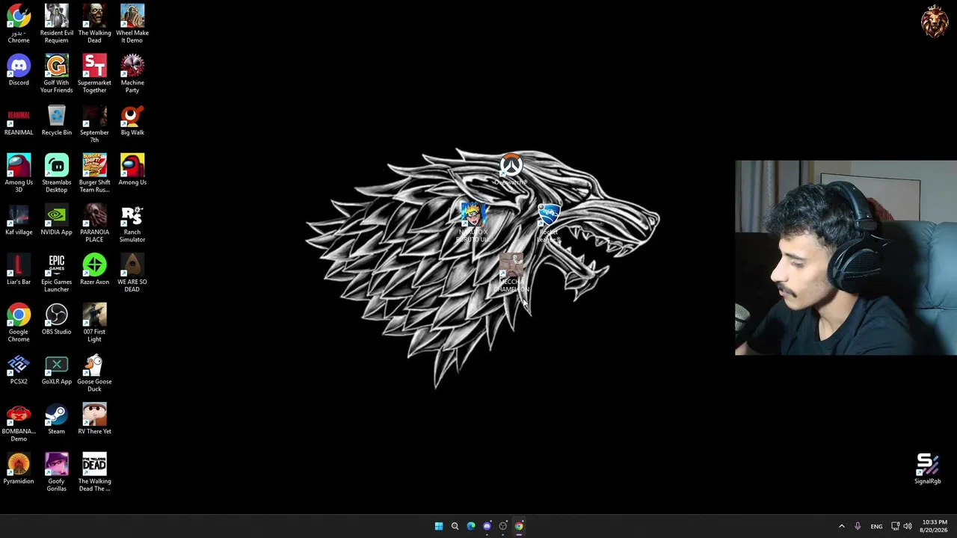Launch The Walking Dead desktop shortcut with the zombie face

(94, 24)
